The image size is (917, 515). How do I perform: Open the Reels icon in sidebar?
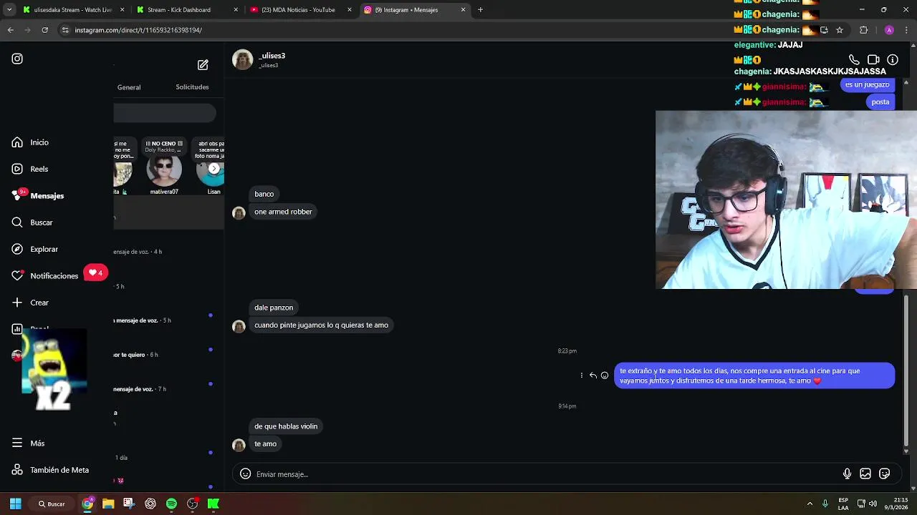point(17,169)
